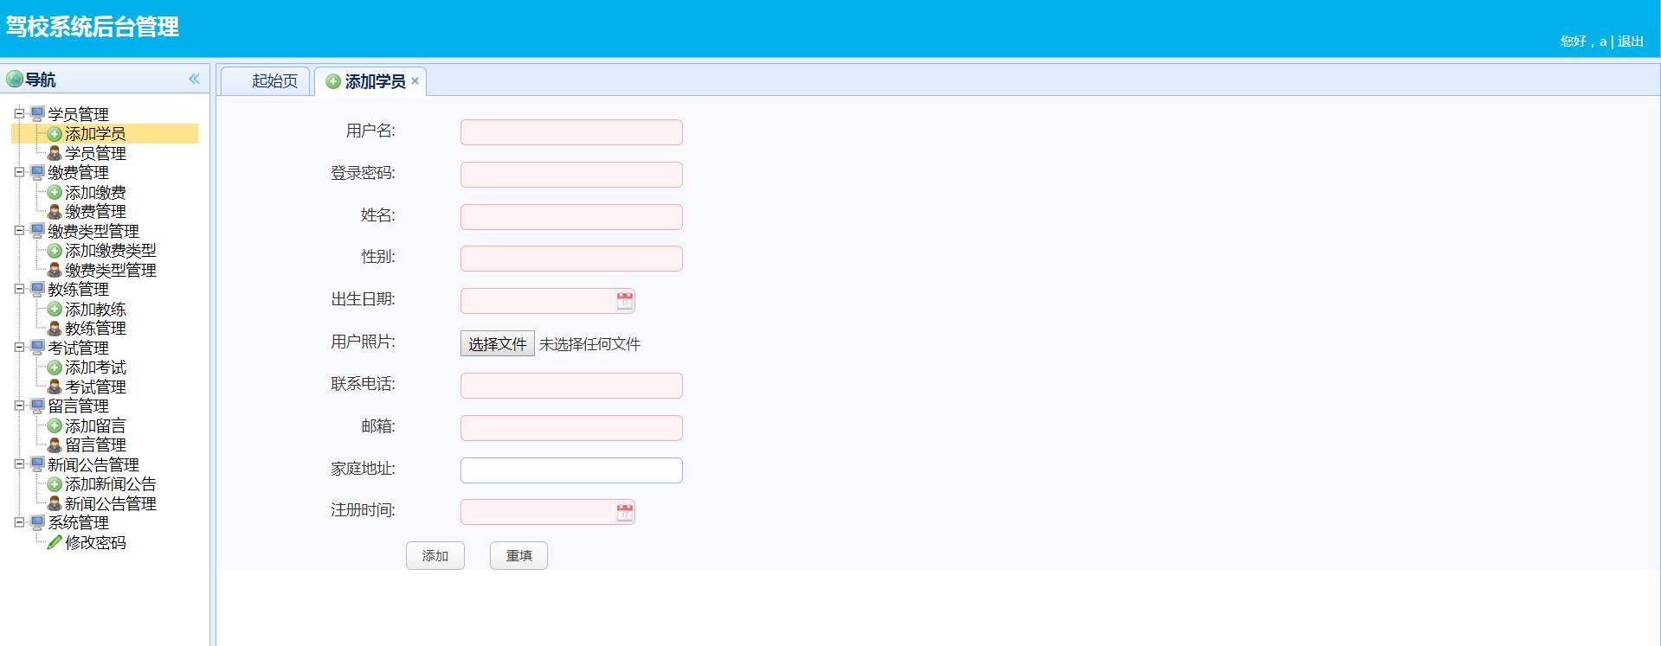Collapse the 留言管理 tree group
This screenshot has width=1661, height=646.
point(19,405)
